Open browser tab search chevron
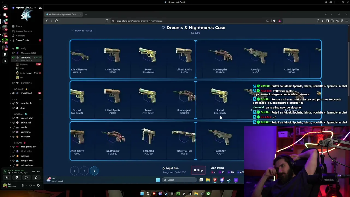Viewport: 350px width, 197px height. [326, 14]
